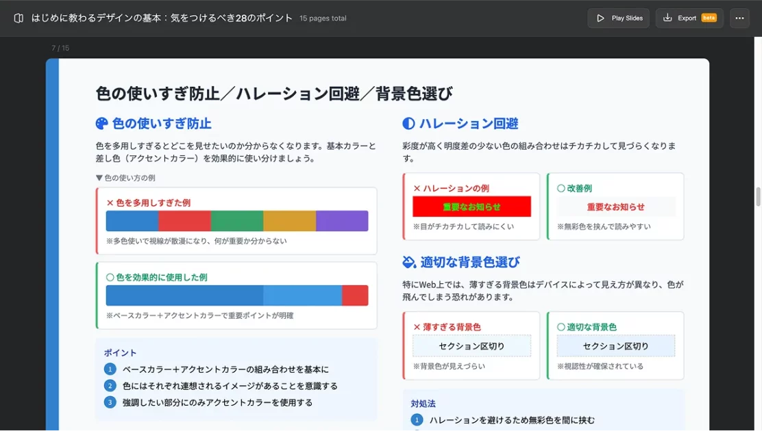Click the palette icon beside 色の使いすぎ防止
Image resolution: width=762 pixels, height=431 pixels.
click(x=101, y=124)
